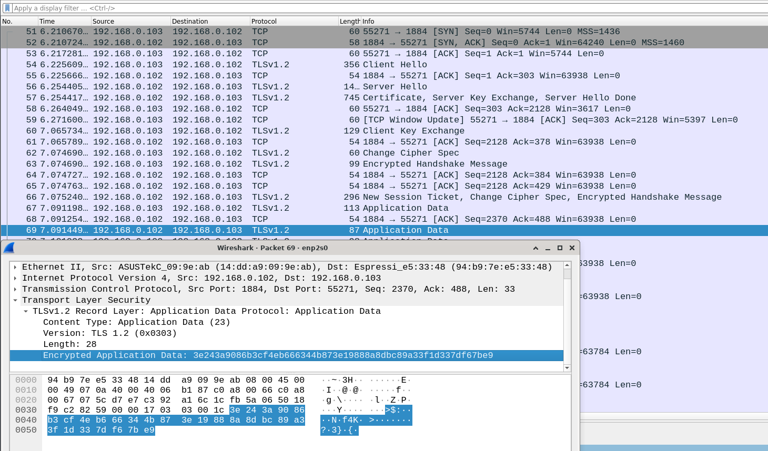This screenshot has width=768, height=451.
Task: Click the shade button on packet dialog
Action: tap(535, 248)
